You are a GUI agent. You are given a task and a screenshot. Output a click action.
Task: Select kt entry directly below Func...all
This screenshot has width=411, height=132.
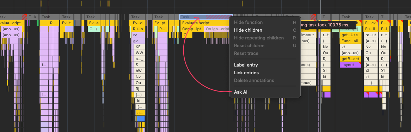click(350, 47)
